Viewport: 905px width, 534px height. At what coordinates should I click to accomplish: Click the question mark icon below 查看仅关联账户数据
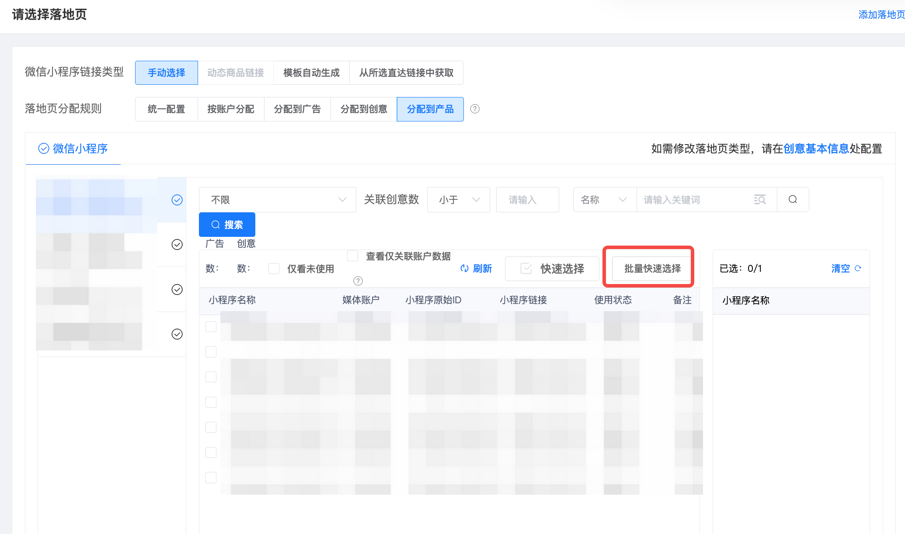(358, 281)
